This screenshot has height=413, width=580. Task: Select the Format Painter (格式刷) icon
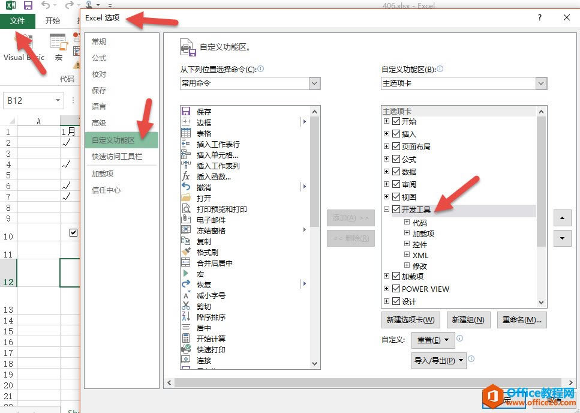point(186,252)
